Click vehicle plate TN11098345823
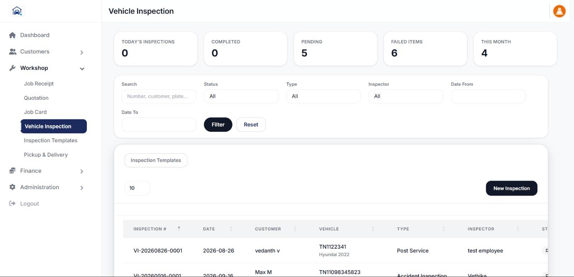 click(340, 272)
